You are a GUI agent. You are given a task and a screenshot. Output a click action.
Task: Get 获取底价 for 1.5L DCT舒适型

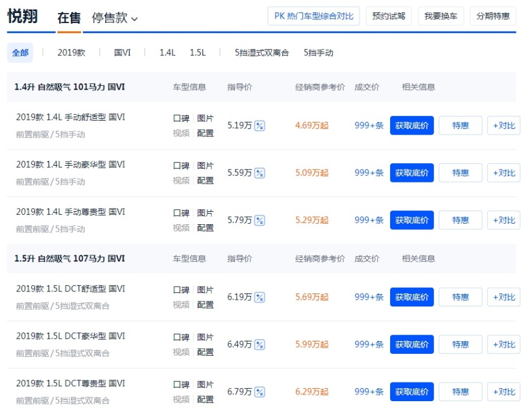tap(412, 297)
